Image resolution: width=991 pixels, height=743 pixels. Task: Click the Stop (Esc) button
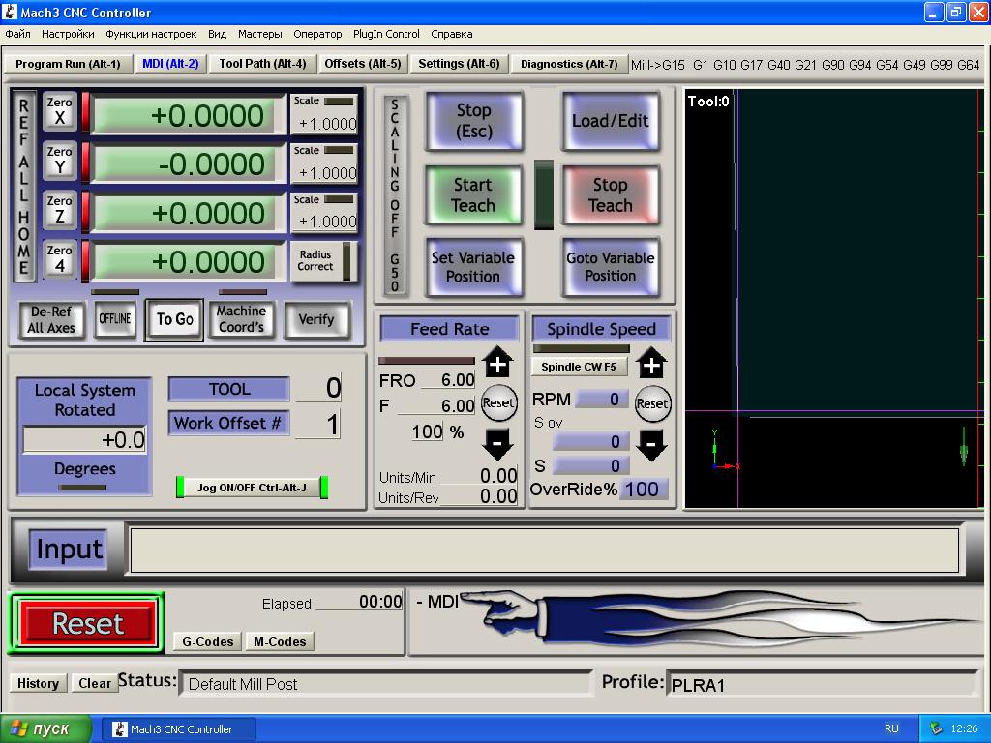pyautogui.click(x=473, y=121)
